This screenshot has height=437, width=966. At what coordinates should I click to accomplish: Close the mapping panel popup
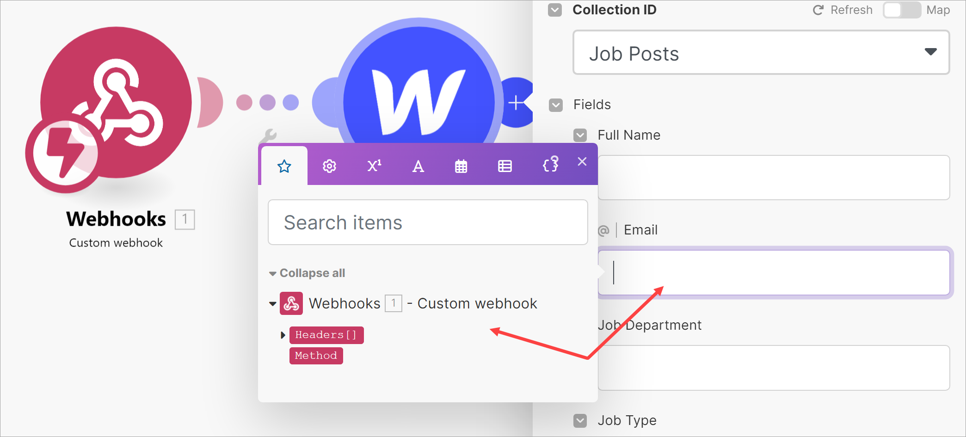click(x=582, y=161)
